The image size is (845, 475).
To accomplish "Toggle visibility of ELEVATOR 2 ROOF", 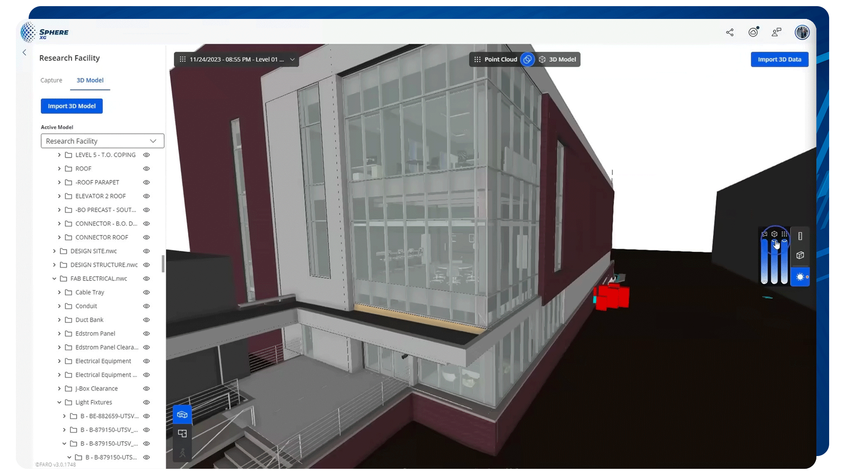I will coord(147,196).
